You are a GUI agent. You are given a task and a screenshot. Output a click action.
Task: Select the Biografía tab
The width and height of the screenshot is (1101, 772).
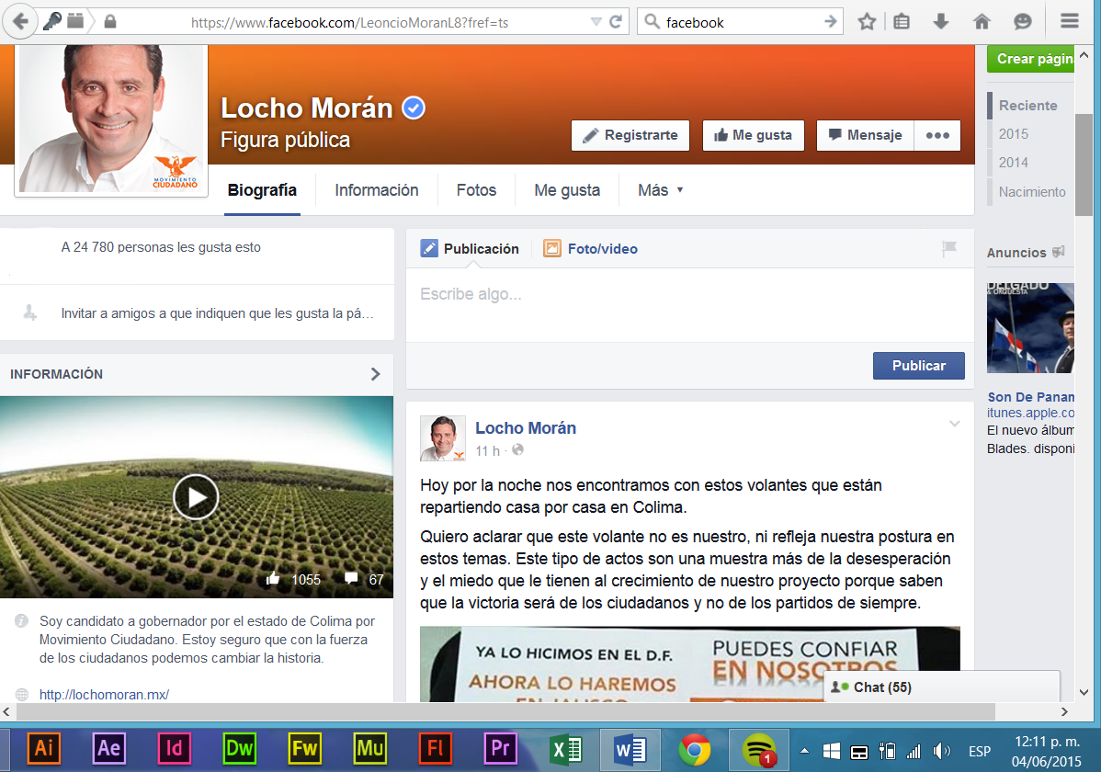pyautogui.click(x=262, y=190)
